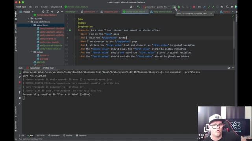Image resolution: width=252 pixels, height=141 pixels.
Task: Collapse the setup folder
Action: (31, 52)
